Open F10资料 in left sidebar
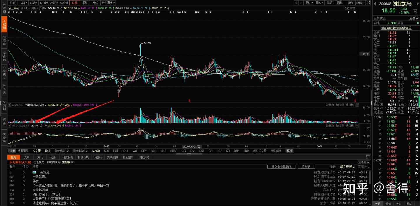 (x=4, y=41)
